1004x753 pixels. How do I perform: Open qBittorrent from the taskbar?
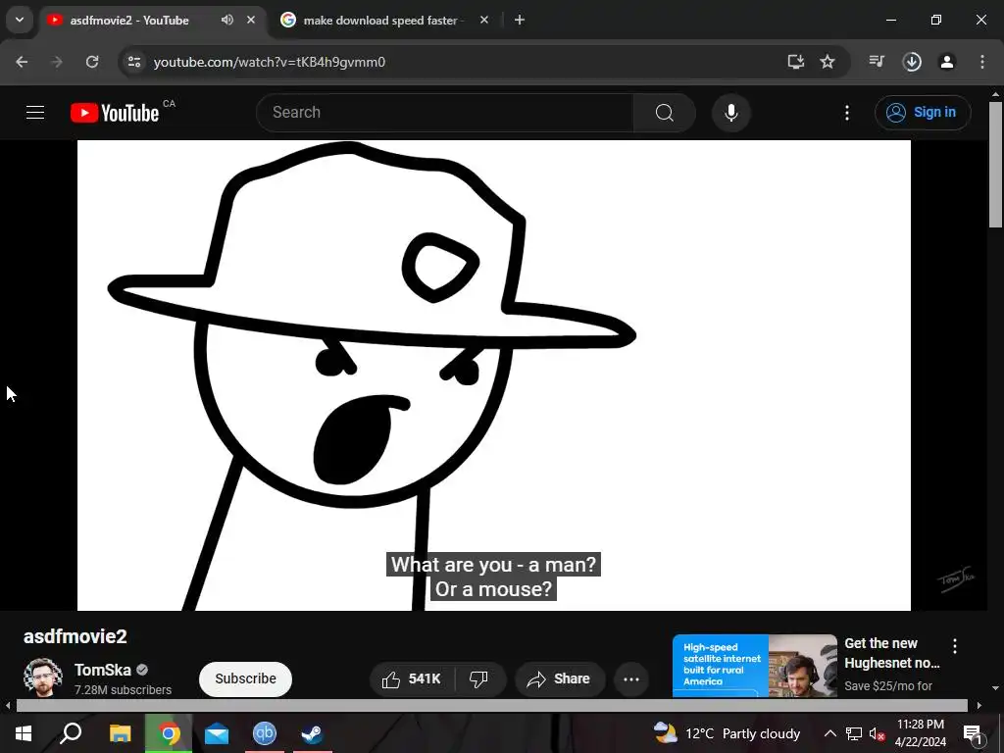[x=265, y=733]
